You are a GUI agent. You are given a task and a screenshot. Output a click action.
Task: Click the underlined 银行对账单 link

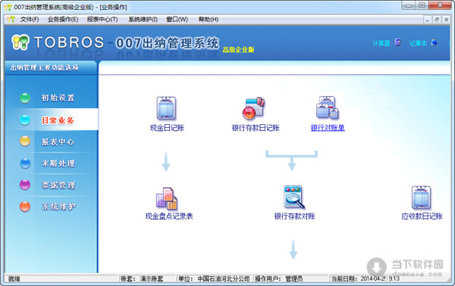pyautogui.click(x=328, y=128)
